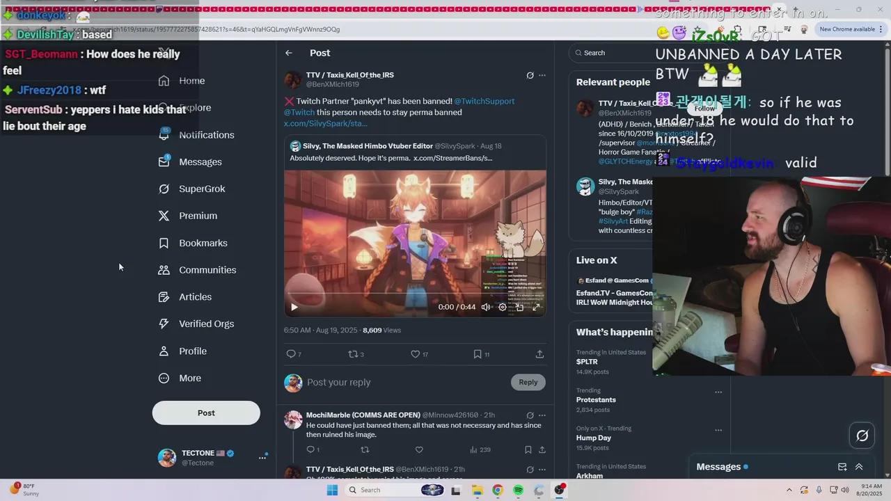891x501 pixels.
Task: Open the x.com/SilvySpark/sta... link
Action: 325,123
